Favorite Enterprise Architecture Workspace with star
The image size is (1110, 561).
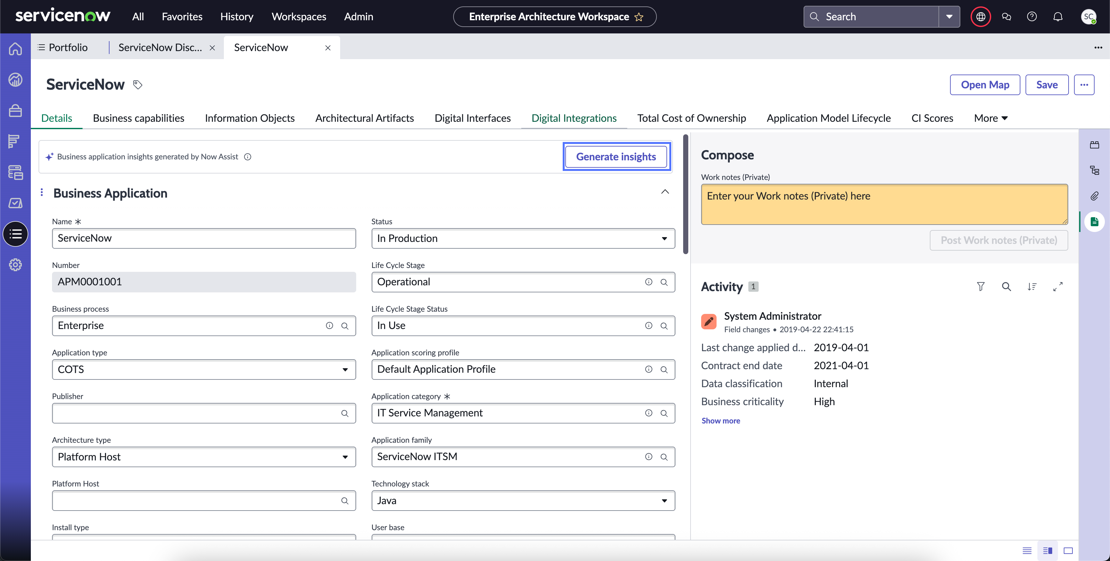click(x=639, y=17)
